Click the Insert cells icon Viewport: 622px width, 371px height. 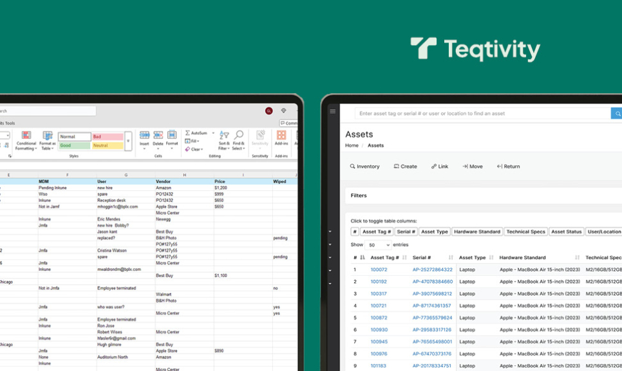[x=144, y=136]
